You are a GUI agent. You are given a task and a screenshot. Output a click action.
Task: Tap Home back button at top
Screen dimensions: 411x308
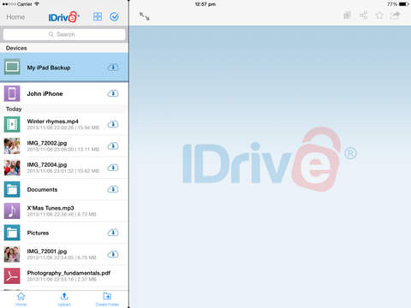(x=15, y=17)
